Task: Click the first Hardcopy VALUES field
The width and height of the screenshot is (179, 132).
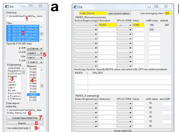Action: pyautogui.click(x=130, y=77)
